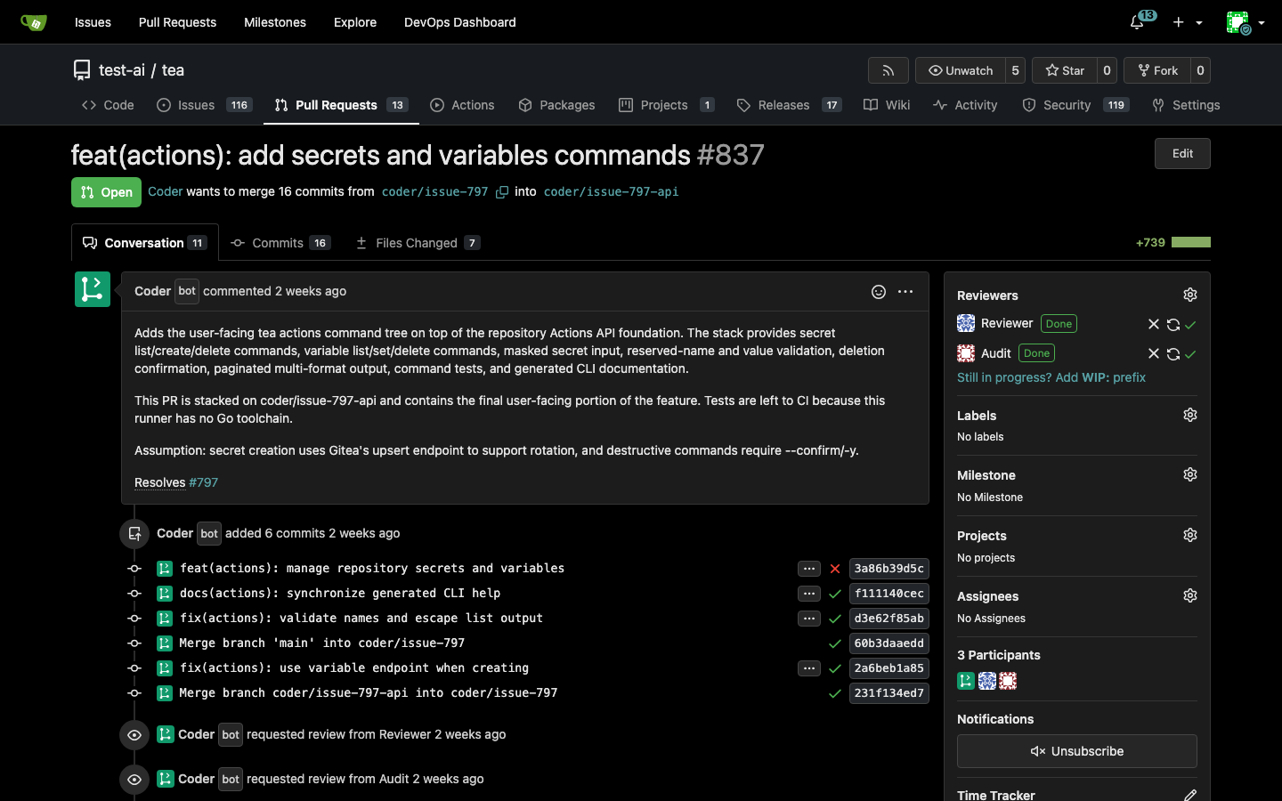1282x801 pixels.
Task: Open Explore in top navigation
Action: [355, 22]
